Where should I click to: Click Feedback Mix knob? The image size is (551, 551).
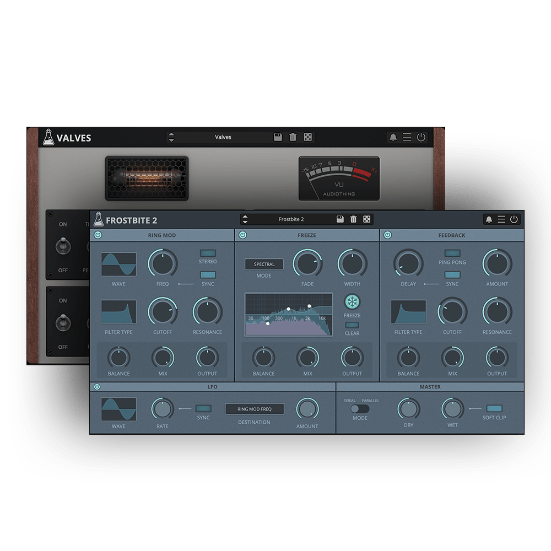coord(452,358)
